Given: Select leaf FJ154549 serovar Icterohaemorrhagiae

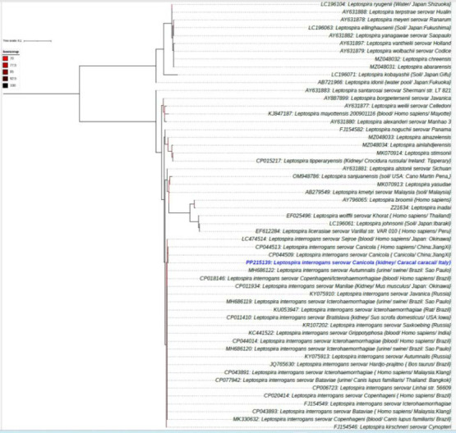Looking at the screenshot, I should (377, 403).
